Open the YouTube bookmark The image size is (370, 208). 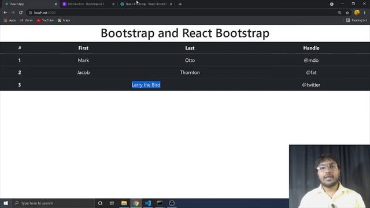coord(45,20)
